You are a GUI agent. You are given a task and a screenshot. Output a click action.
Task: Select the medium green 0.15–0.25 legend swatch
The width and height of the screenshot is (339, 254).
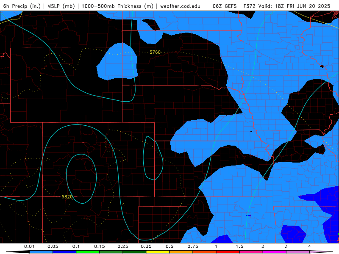coord(111,252)
